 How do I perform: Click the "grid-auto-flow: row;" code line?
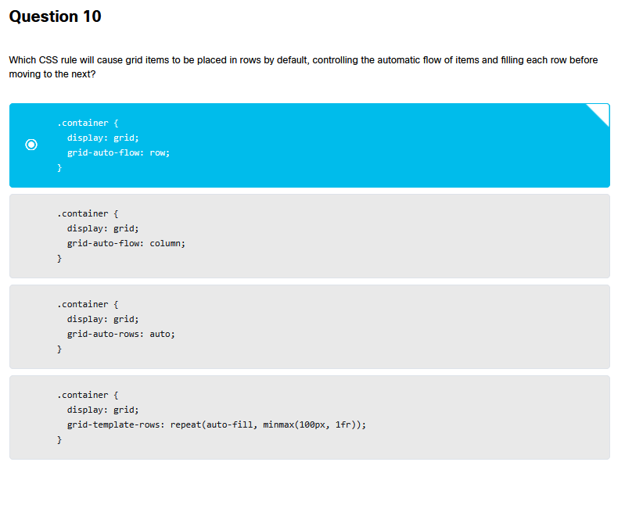tap(118, 152)
